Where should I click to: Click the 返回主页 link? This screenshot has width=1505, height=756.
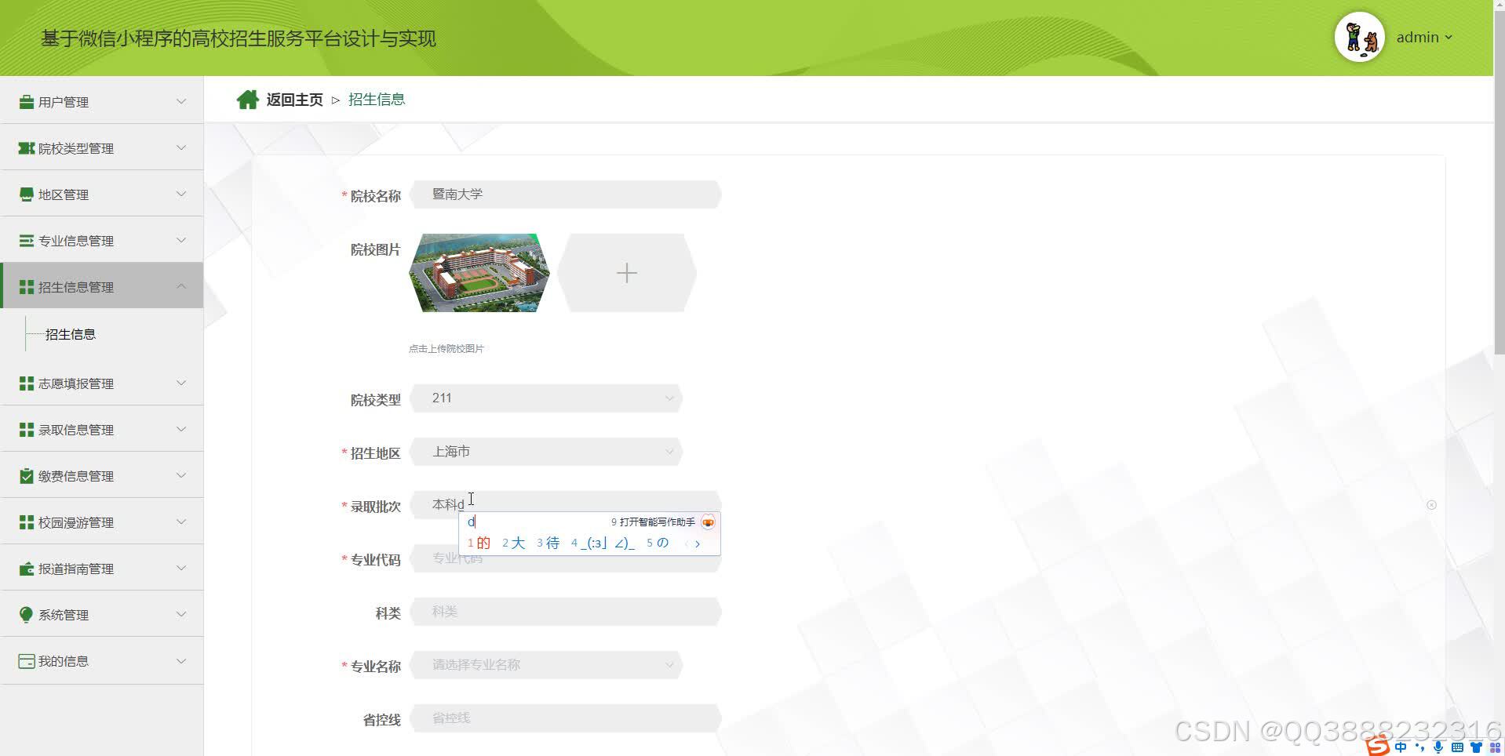(x=294, y=100)
